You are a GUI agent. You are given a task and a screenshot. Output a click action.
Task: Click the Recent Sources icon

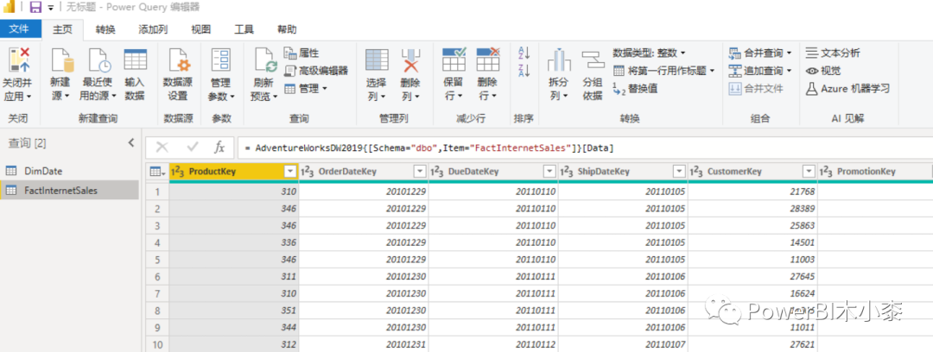coord(98,61)
